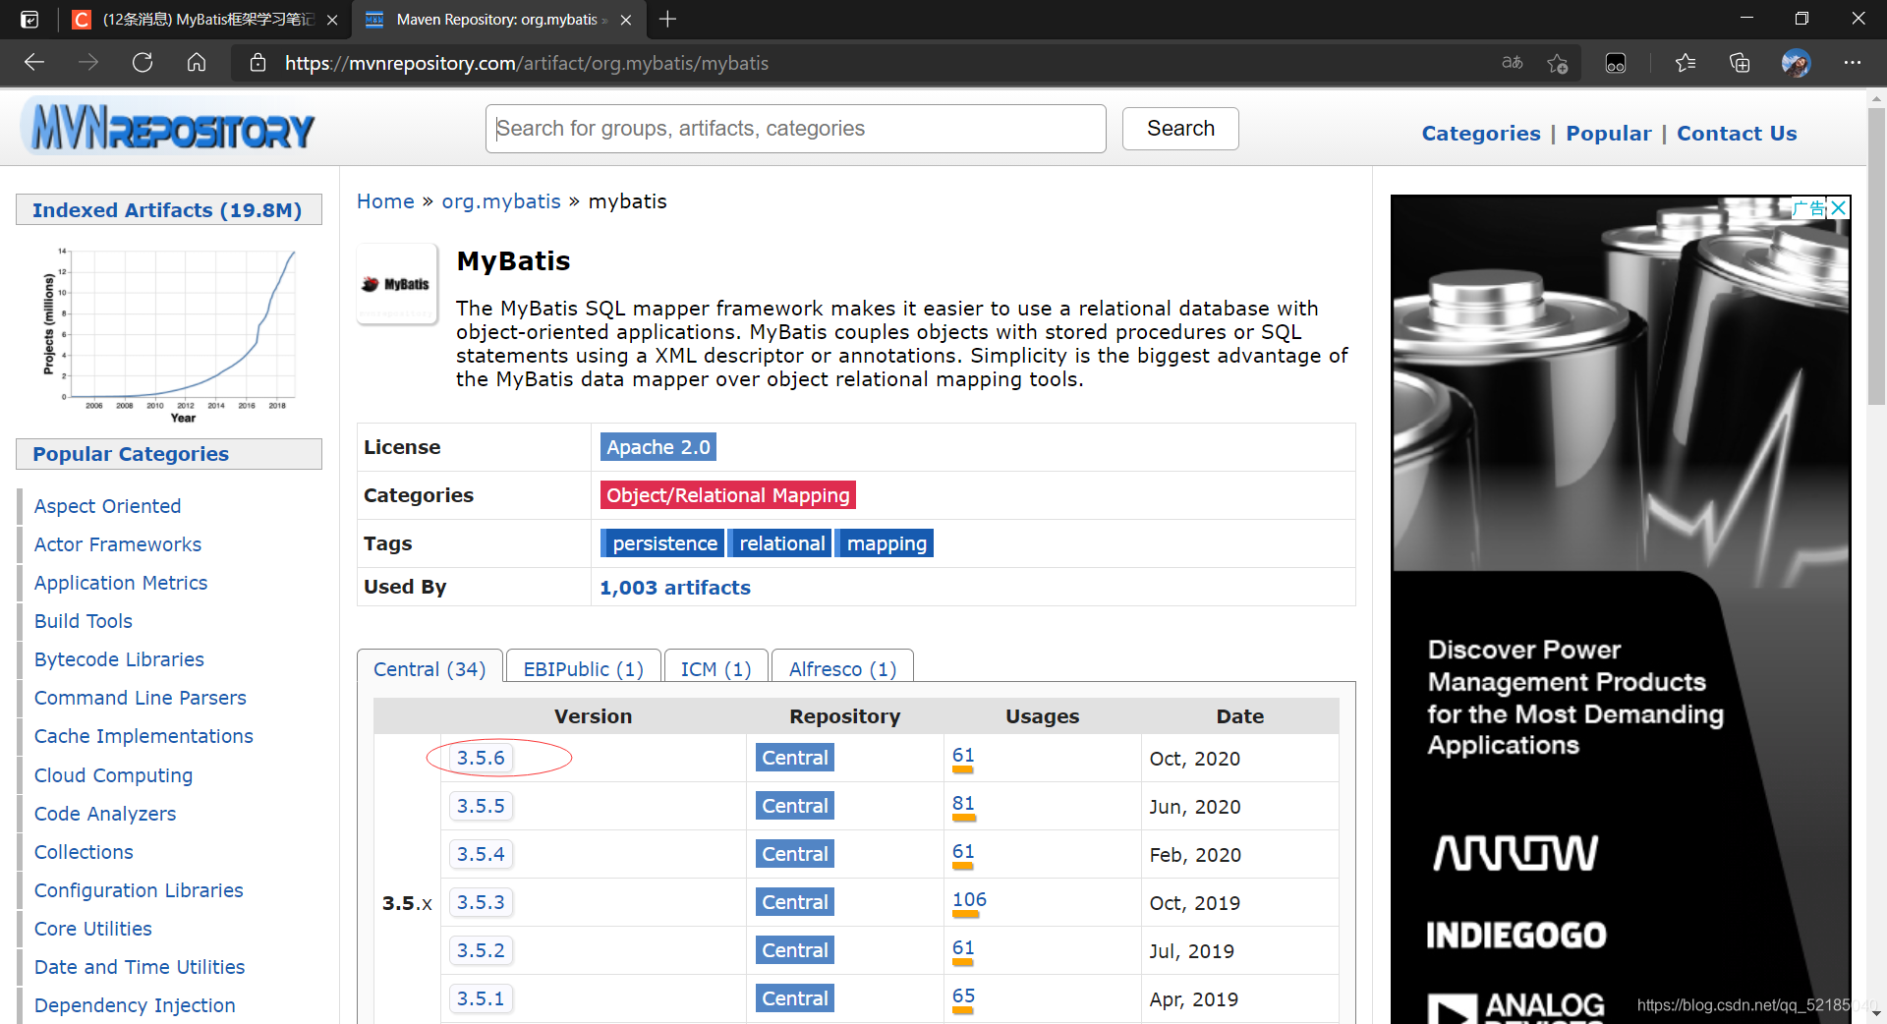This screenshot has width=1887, height=1024.
Task: Open version 3.5.6
Action: [481, 758]
